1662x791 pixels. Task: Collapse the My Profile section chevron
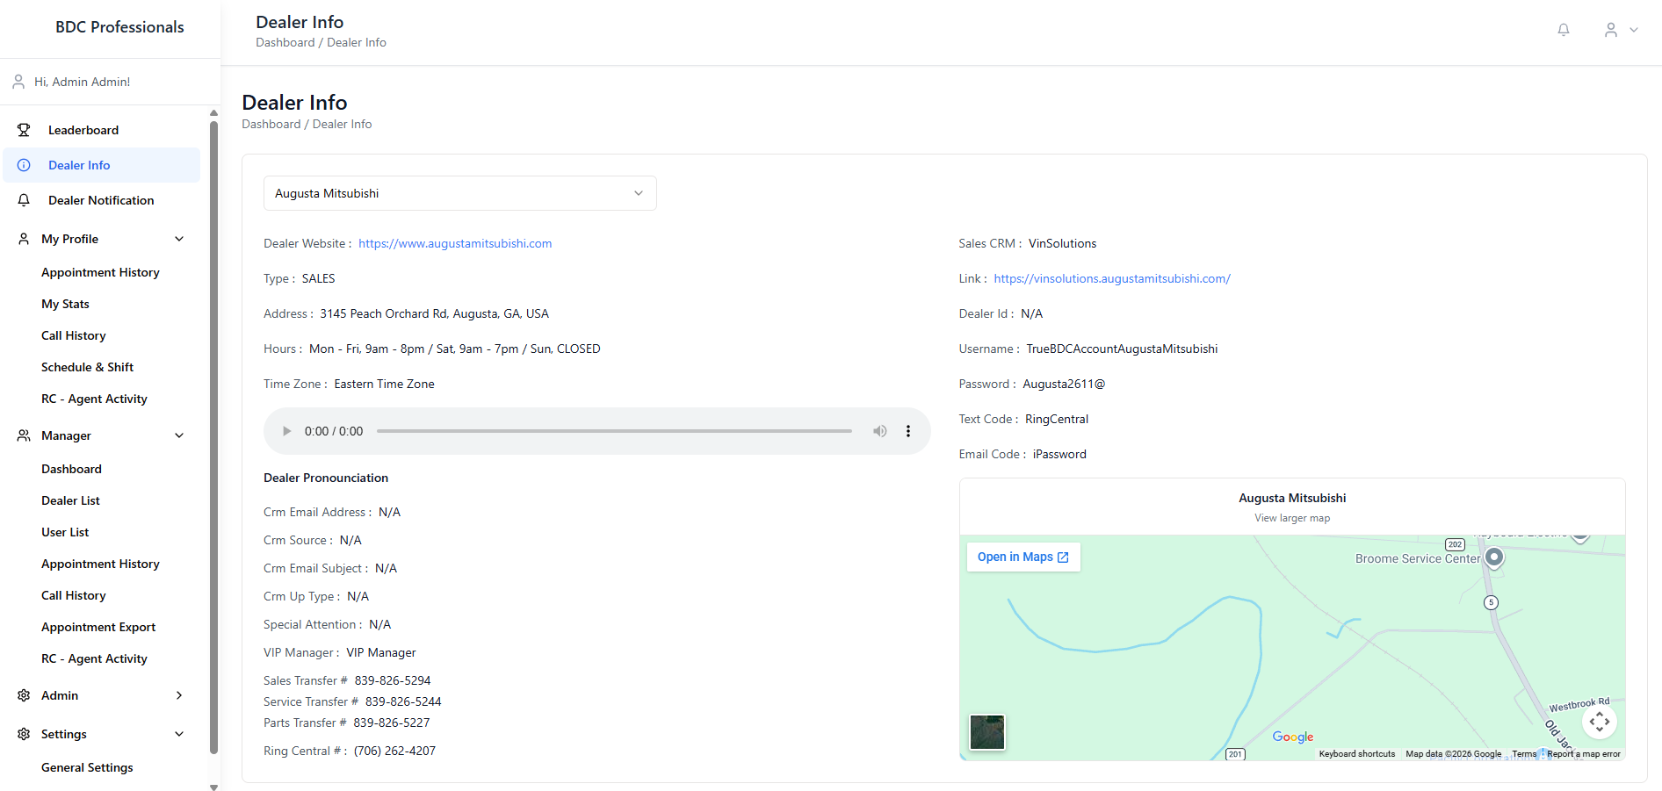coord(179,239)
